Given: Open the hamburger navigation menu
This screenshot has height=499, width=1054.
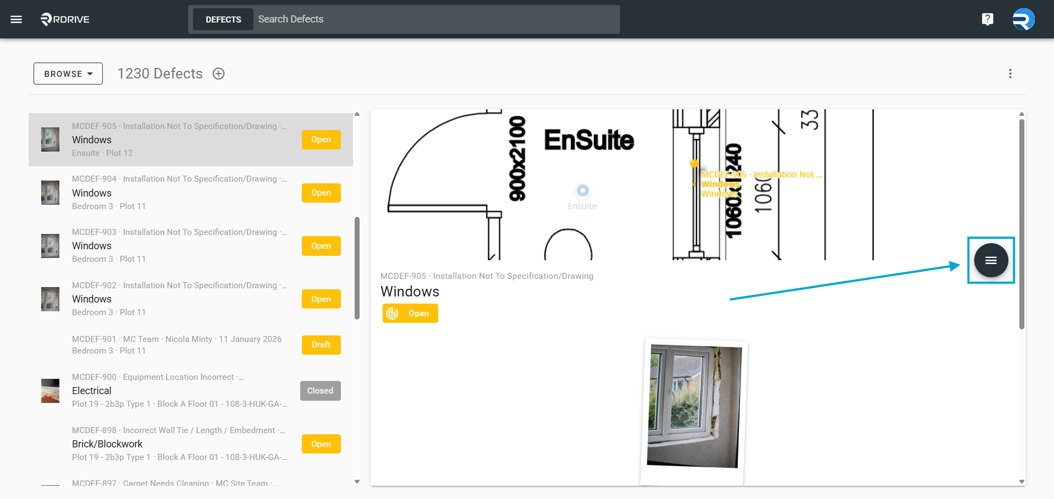Looking at the screenshot, I should 16,19.
